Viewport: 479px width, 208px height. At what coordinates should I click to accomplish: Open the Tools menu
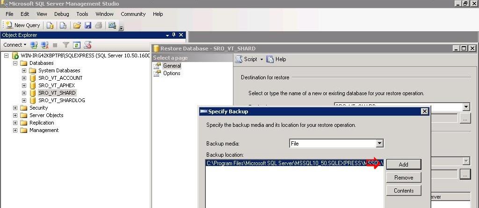point(82,14)
